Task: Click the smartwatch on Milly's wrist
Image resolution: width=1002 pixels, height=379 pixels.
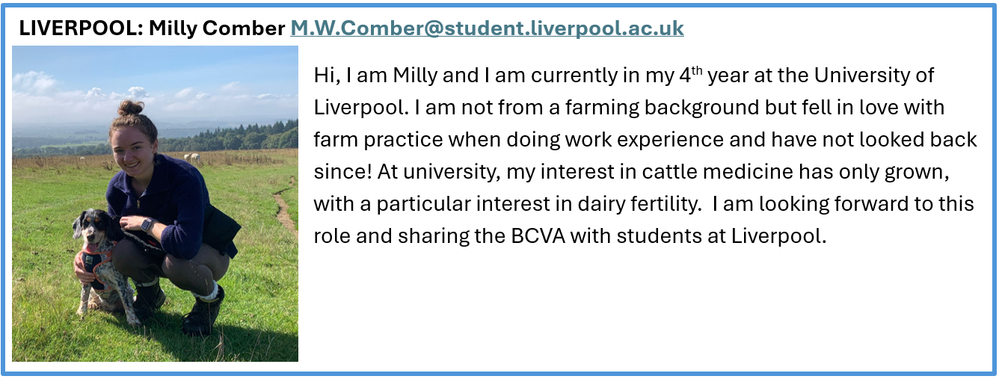Action: 147,224
